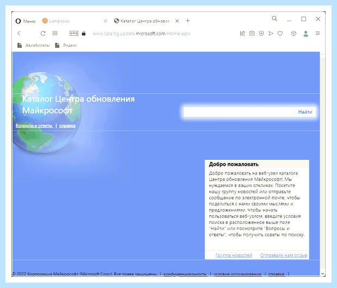Reload the current page
Viewport: 337px width, 288px height.
[43, 33]
